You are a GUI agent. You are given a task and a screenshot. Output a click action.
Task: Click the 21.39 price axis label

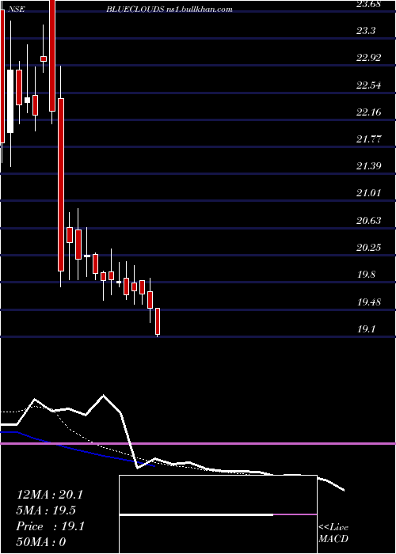pos(368,166)
